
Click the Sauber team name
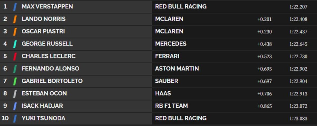[166, 81]
